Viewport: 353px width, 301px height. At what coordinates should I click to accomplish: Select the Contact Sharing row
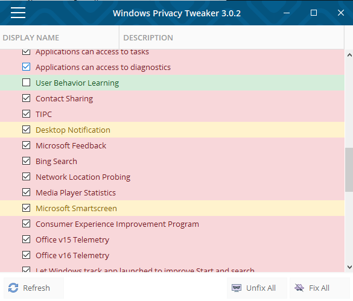[172, 98]
